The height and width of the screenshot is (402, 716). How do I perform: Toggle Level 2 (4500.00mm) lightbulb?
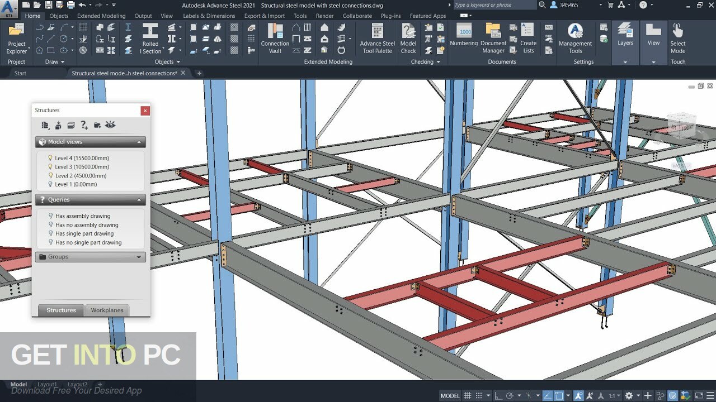pyautogui.click(x=50, y=175)
